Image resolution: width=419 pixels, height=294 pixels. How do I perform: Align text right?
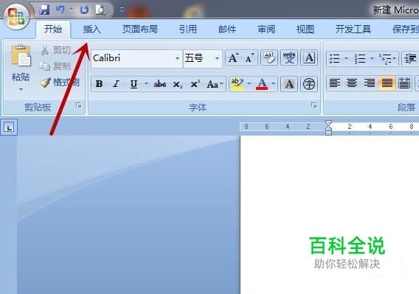[370, 83]
